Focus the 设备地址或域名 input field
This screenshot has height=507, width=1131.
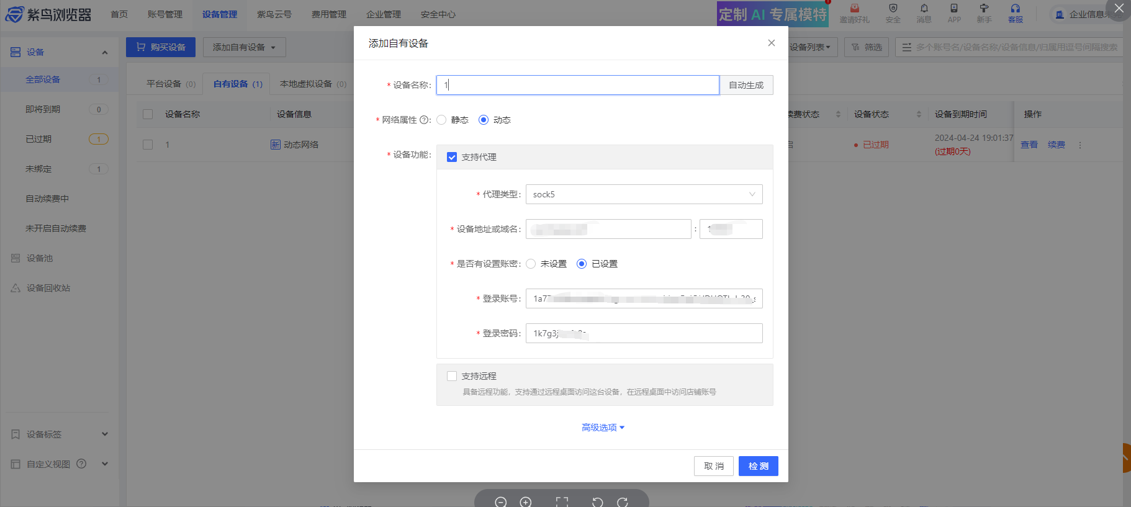click(x=608, y=229)
